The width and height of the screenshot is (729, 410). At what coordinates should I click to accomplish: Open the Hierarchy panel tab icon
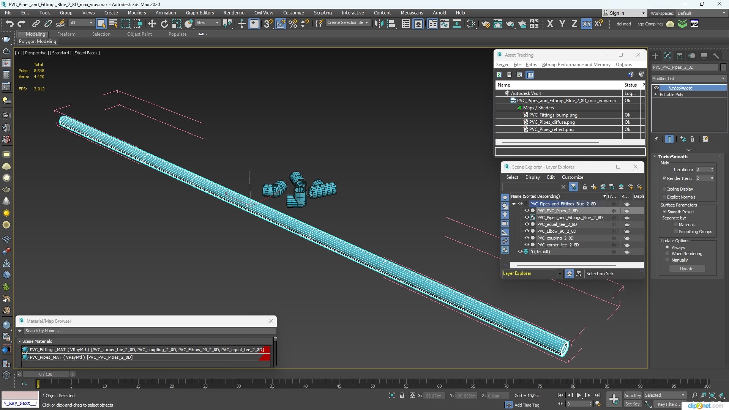680,56
